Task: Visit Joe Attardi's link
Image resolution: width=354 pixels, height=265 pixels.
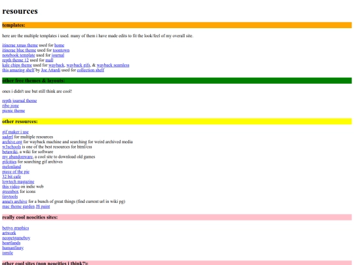Action: click(50, 70)
